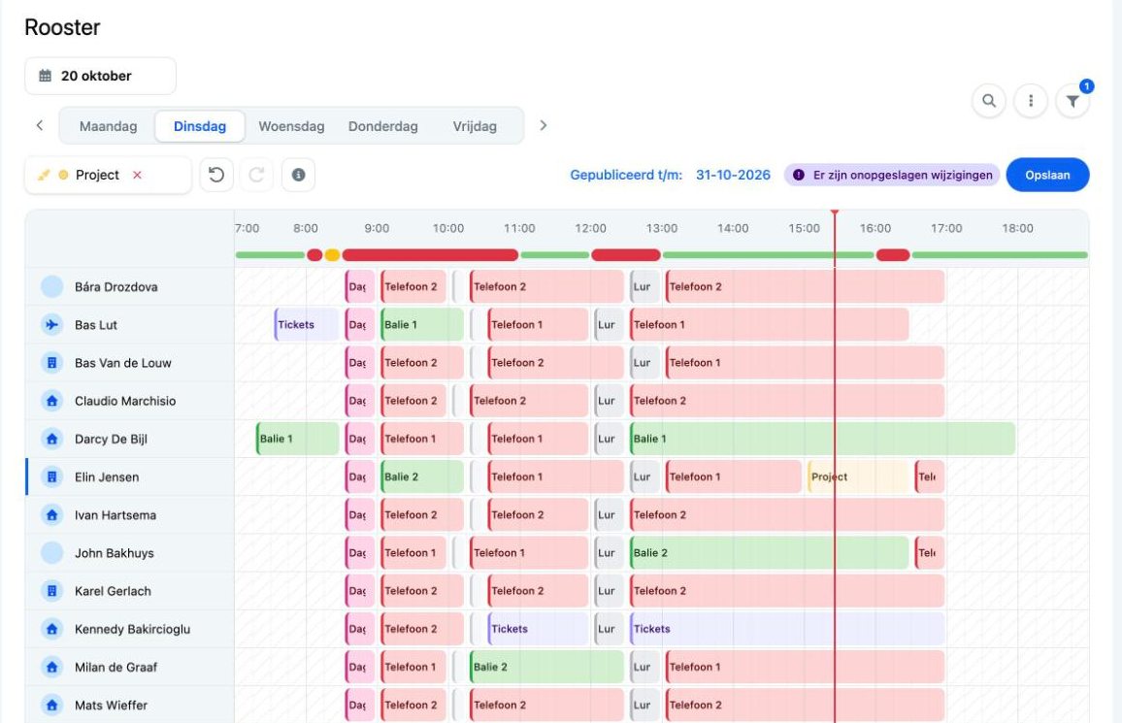
Task: Undo the last roster change
Action: 216,176
